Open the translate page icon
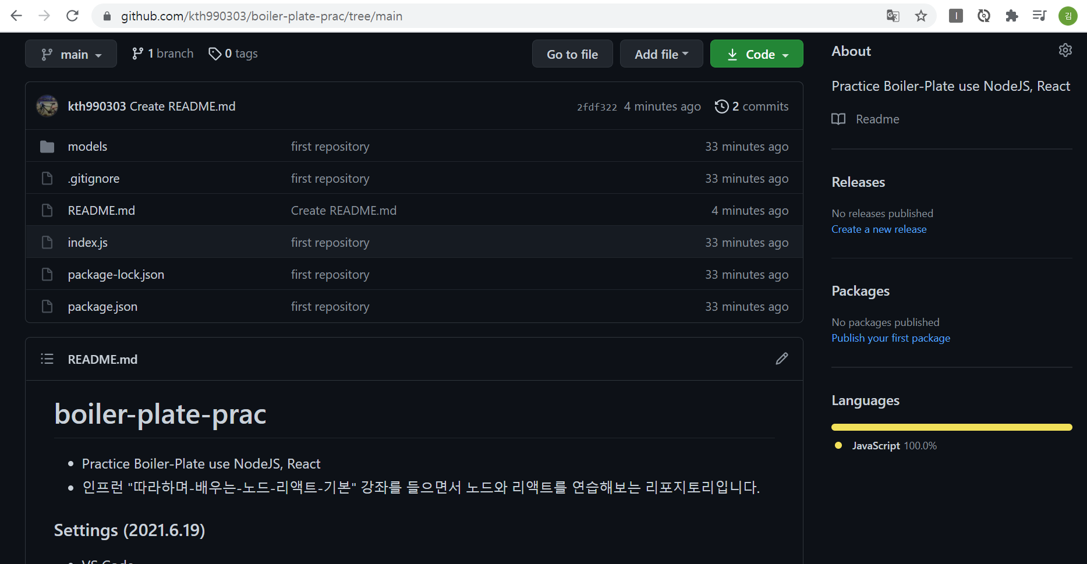This screenshot has height=564, width=1087. click(893, 16)
